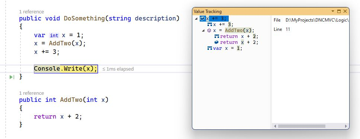
Task: Click the line number value '11'
Action: coord(288,29)
